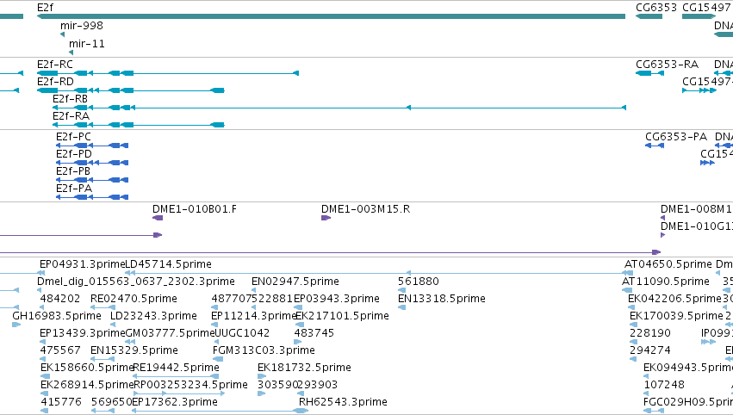Click the FGC029H09.5prime EST

point(654,412)
